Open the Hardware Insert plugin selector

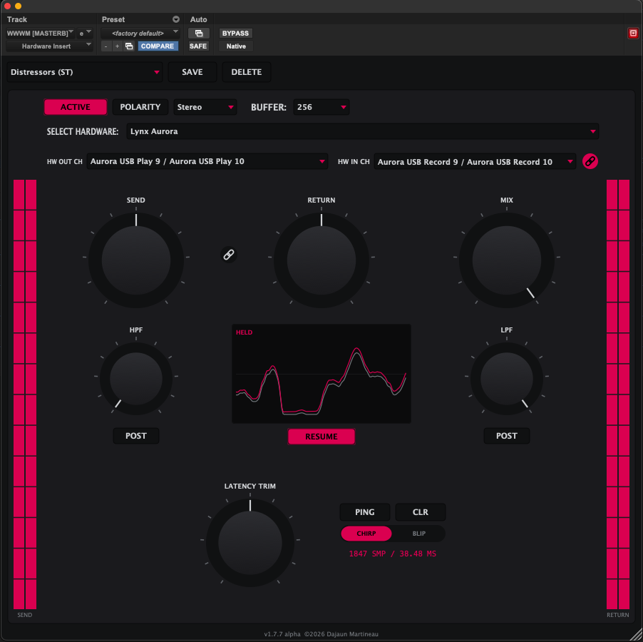[x=50, y=46]
